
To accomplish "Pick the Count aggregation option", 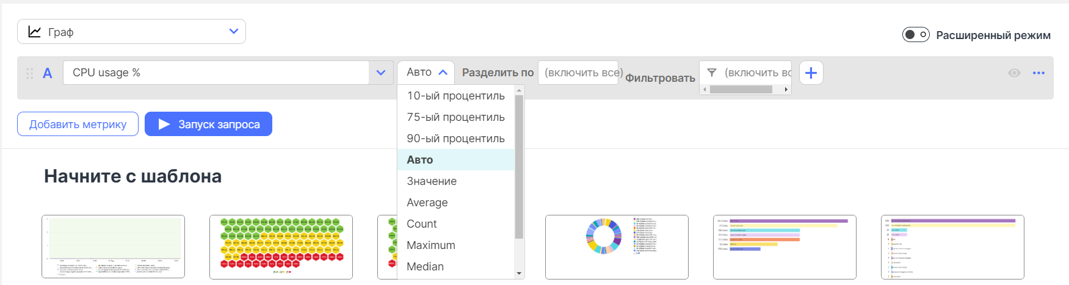I will point(421,224).
